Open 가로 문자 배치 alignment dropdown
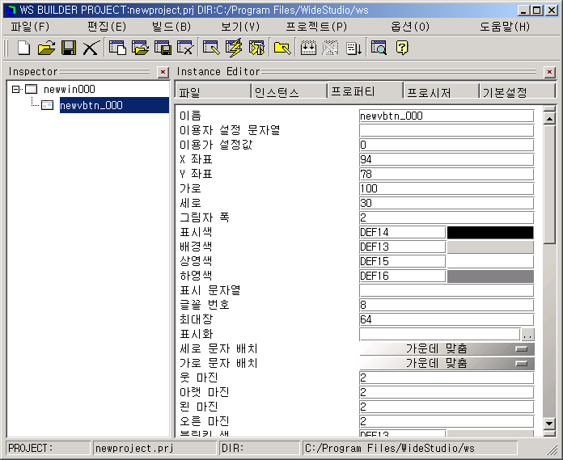Screen dimensions: 563x460 point(447,363)
